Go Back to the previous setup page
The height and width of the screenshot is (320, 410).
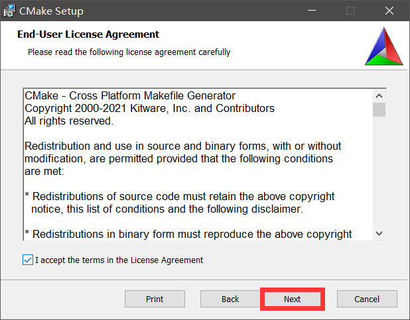click(230, 299)
